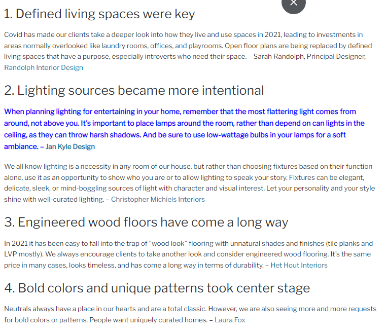
Task: Click the paragraph starting 'We all know lighting'
Action: (190, 183)
